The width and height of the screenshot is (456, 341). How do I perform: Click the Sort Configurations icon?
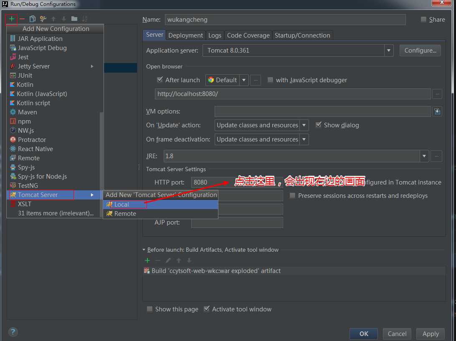(85, 19)
